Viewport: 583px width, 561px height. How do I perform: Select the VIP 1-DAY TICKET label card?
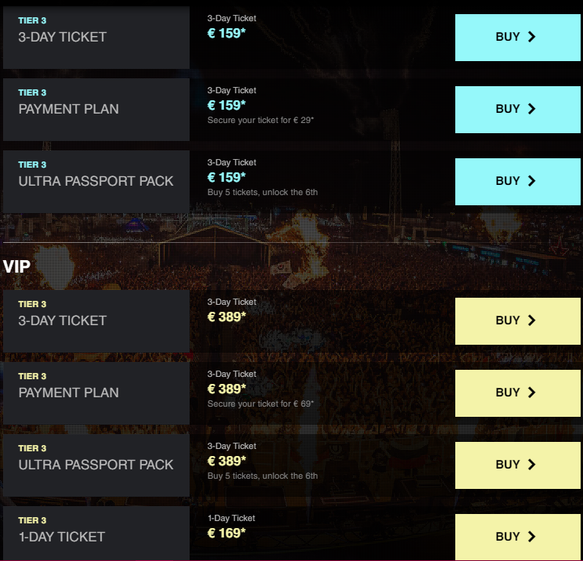[x=96, y=533]
